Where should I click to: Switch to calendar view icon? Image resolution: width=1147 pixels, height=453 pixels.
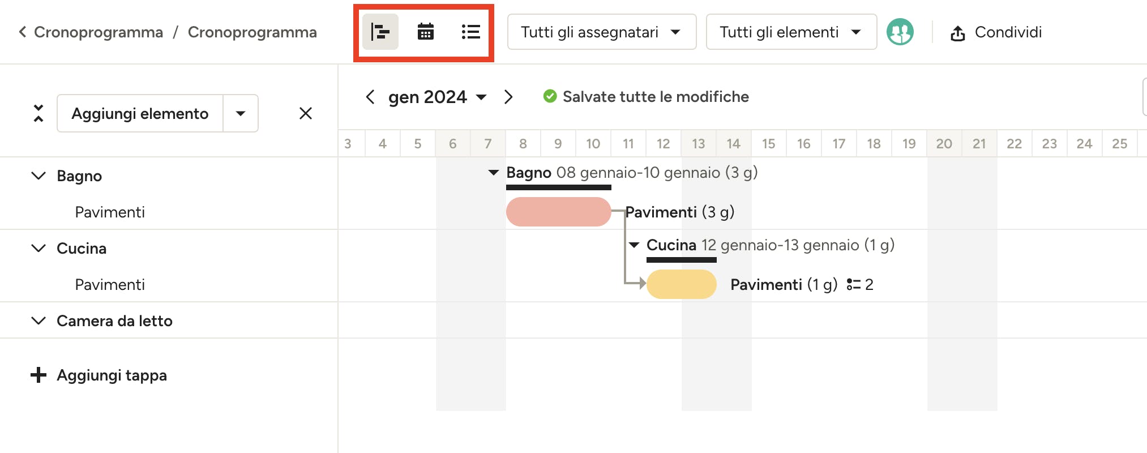(425, 32)
